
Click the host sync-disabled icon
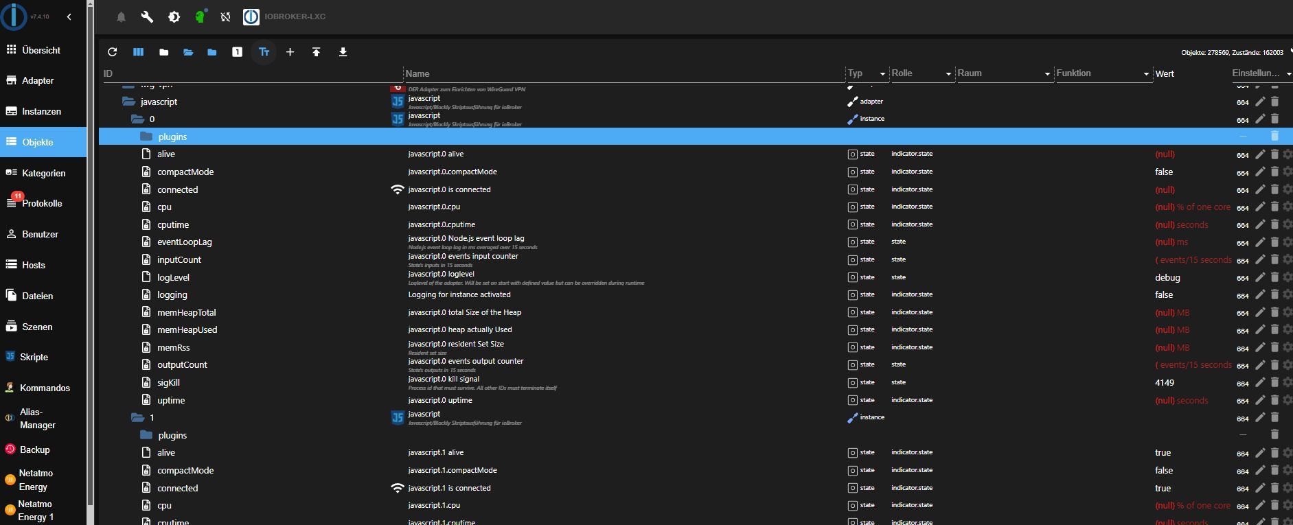(225, 17)
